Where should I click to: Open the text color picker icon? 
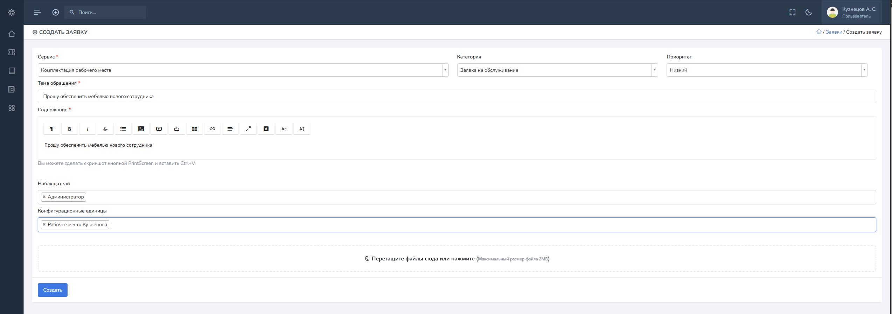click(x=266, y=129)
